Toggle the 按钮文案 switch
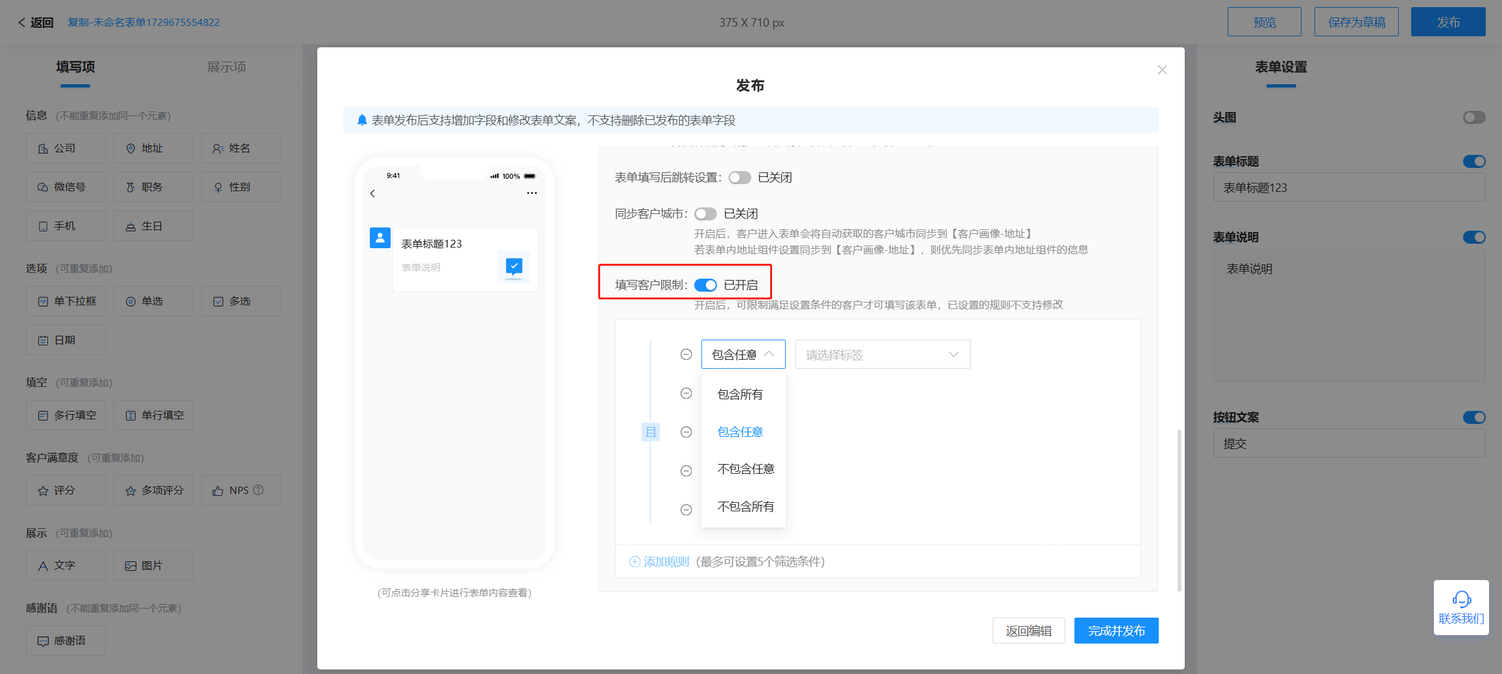1502x674 pixels. (1474, 417)
